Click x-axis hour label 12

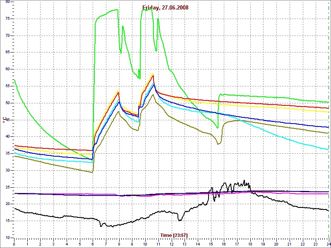coord(171,243)
